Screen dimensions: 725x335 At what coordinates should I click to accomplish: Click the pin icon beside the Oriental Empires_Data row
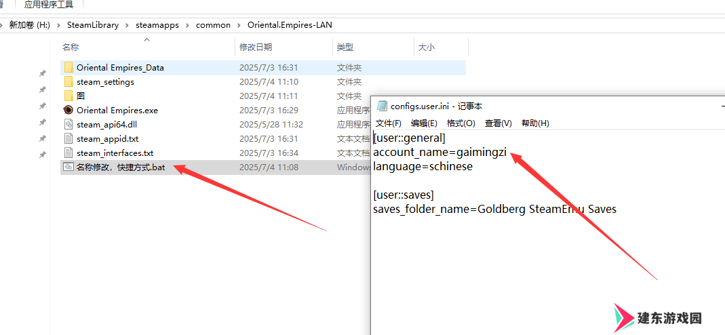42,73
